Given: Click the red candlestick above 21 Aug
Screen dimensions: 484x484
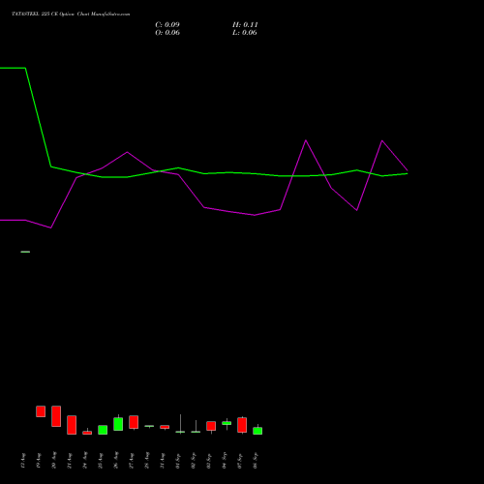Looking at the screenshot, I should 72,425.
